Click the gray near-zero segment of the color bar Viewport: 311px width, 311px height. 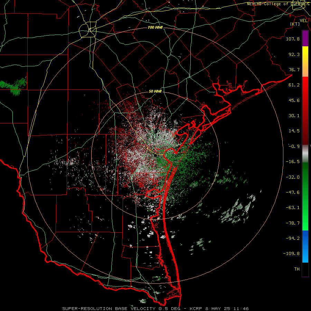[305, 154]
